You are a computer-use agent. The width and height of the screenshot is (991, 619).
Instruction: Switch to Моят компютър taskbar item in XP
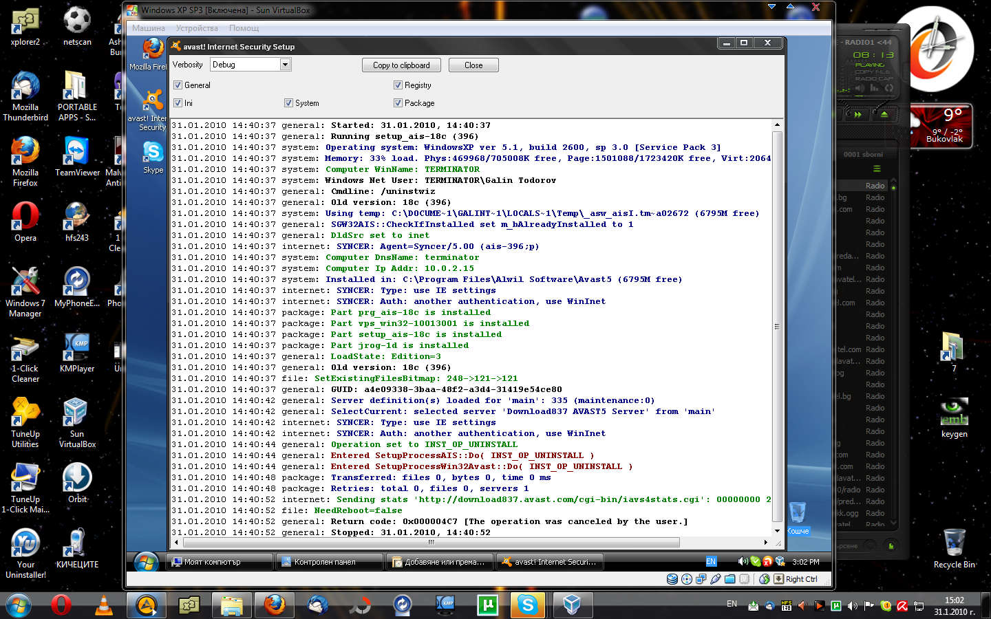point(219,562)
